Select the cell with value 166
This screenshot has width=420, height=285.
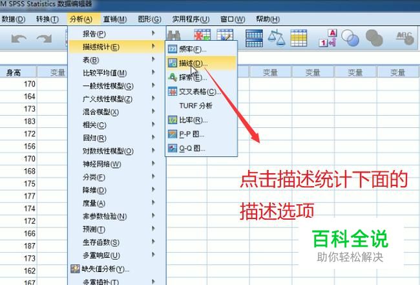(x=18, y=233)
